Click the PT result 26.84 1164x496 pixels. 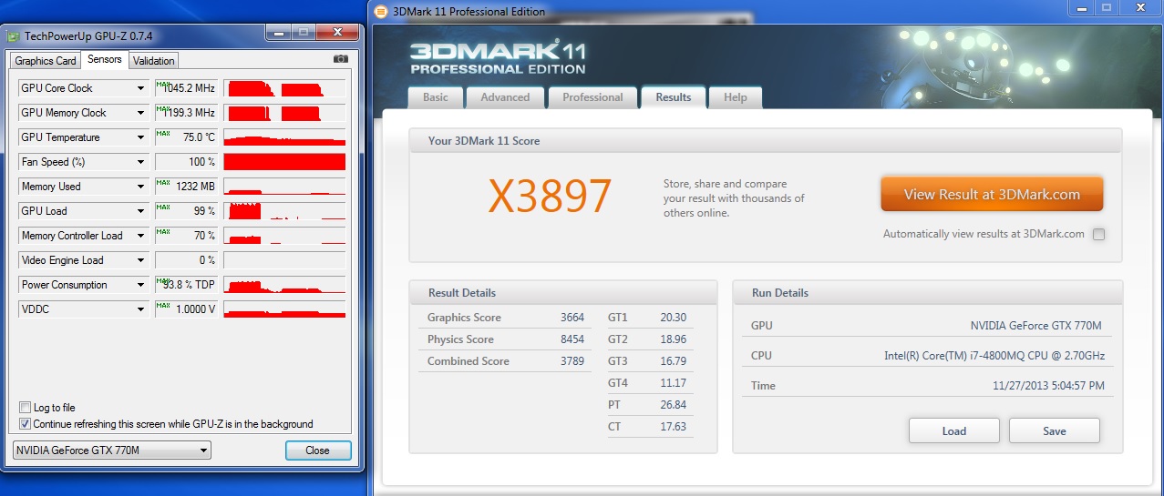pos(673,405)
